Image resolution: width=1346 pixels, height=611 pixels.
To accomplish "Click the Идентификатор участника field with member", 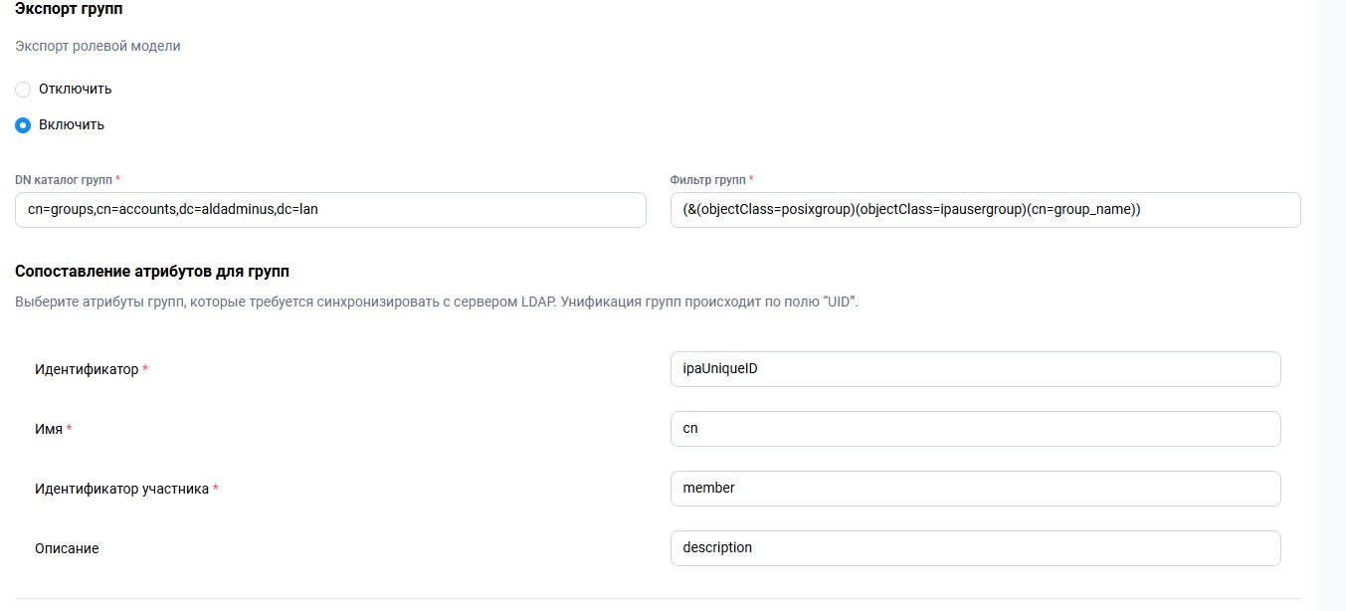I will click(976, 489).
